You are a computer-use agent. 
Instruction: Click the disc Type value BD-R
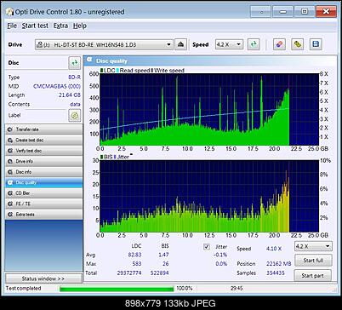pyautogui.click(x=74, y=77)
